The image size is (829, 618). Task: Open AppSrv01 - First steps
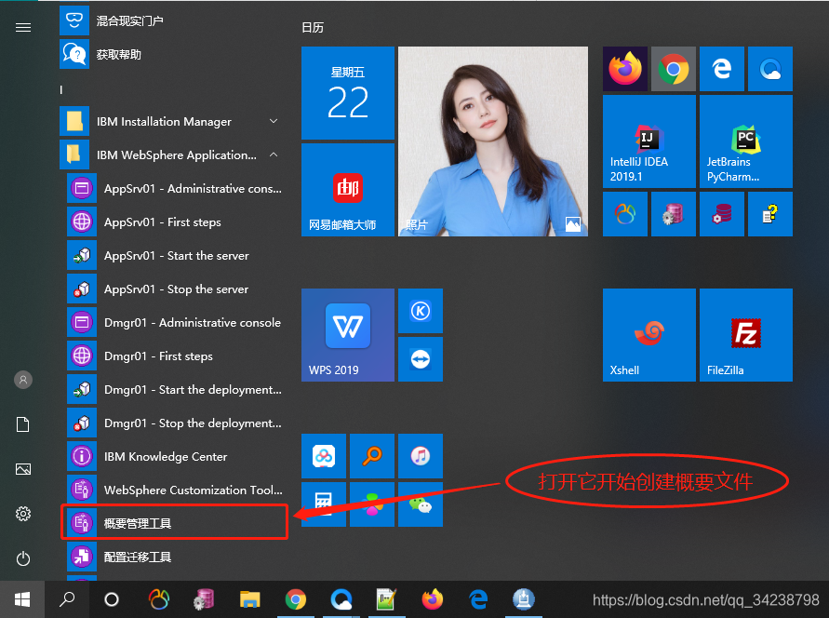click(176, 222)
